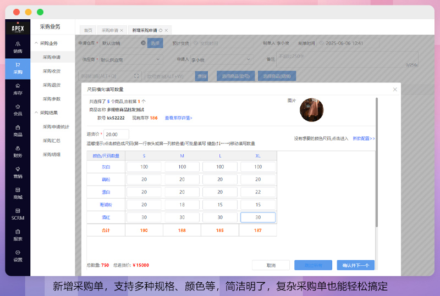Click the 确认并下一个 button
Viewport: 440px width, 296px height.
click(355, 265)
